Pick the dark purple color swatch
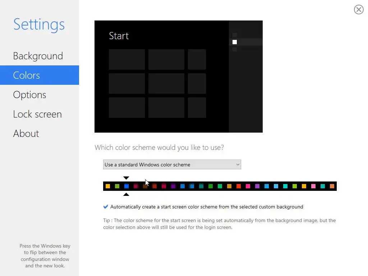Image resolution: width=368 pixels, height=276 pixels. click(x=173, y=186)
